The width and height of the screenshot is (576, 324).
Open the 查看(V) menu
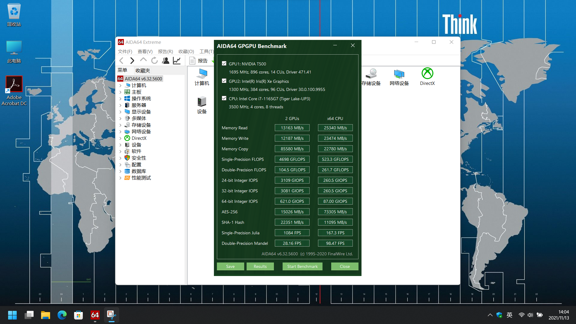145,52
